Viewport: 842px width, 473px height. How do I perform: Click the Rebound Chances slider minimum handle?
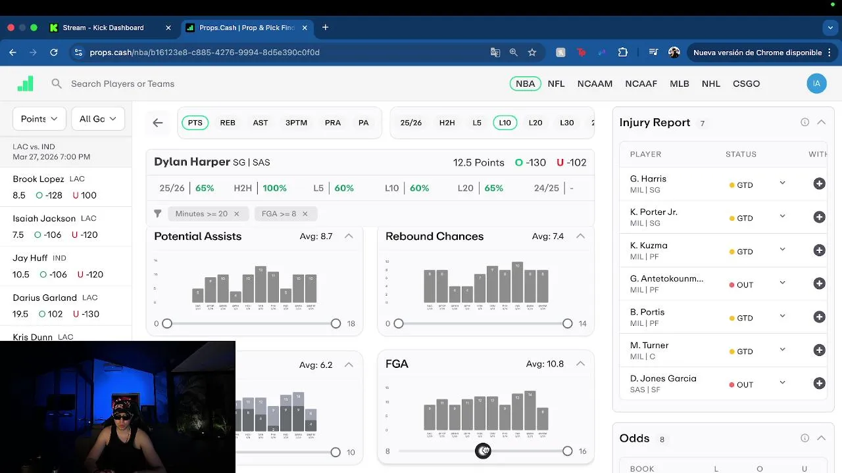coord(399,323)
